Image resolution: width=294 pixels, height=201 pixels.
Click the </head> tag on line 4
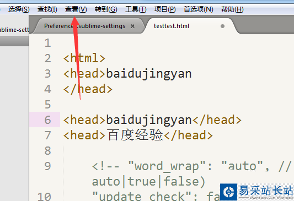(88, 89)
